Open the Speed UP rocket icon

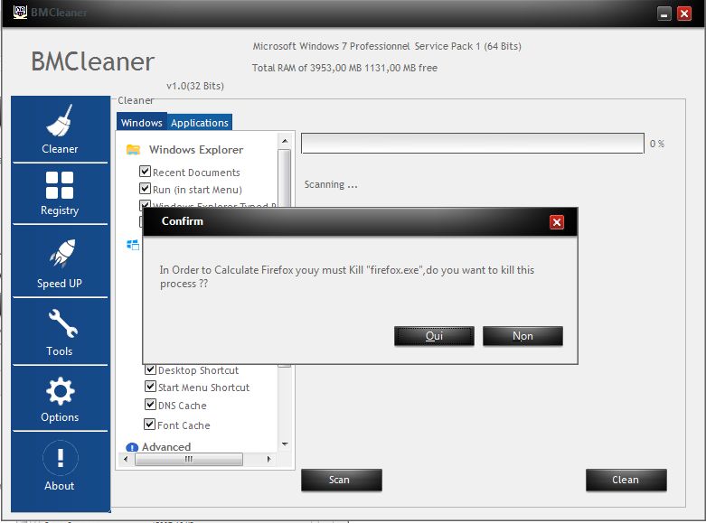(62, 254)
